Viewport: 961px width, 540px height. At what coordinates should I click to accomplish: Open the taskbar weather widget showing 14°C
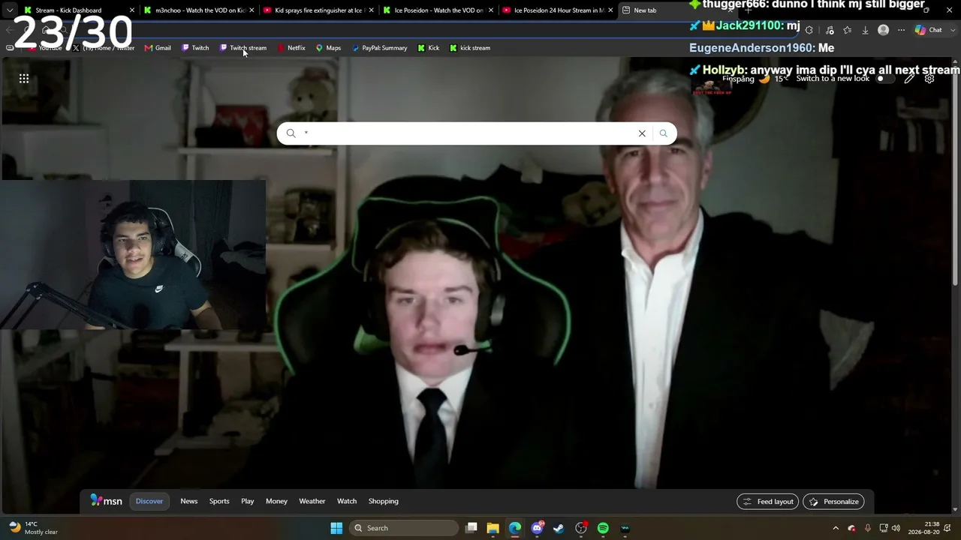tap(34, 528)
